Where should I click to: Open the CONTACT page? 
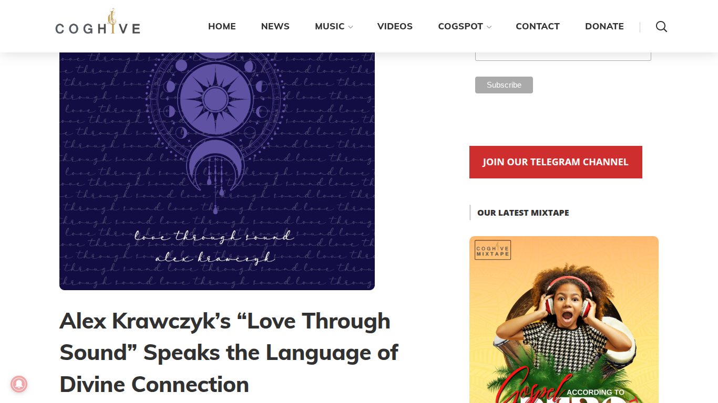(538, 26)
